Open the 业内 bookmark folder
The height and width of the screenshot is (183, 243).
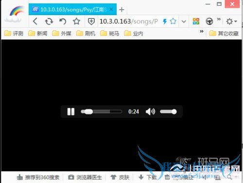pyautogui.click(x=134, y=34)
